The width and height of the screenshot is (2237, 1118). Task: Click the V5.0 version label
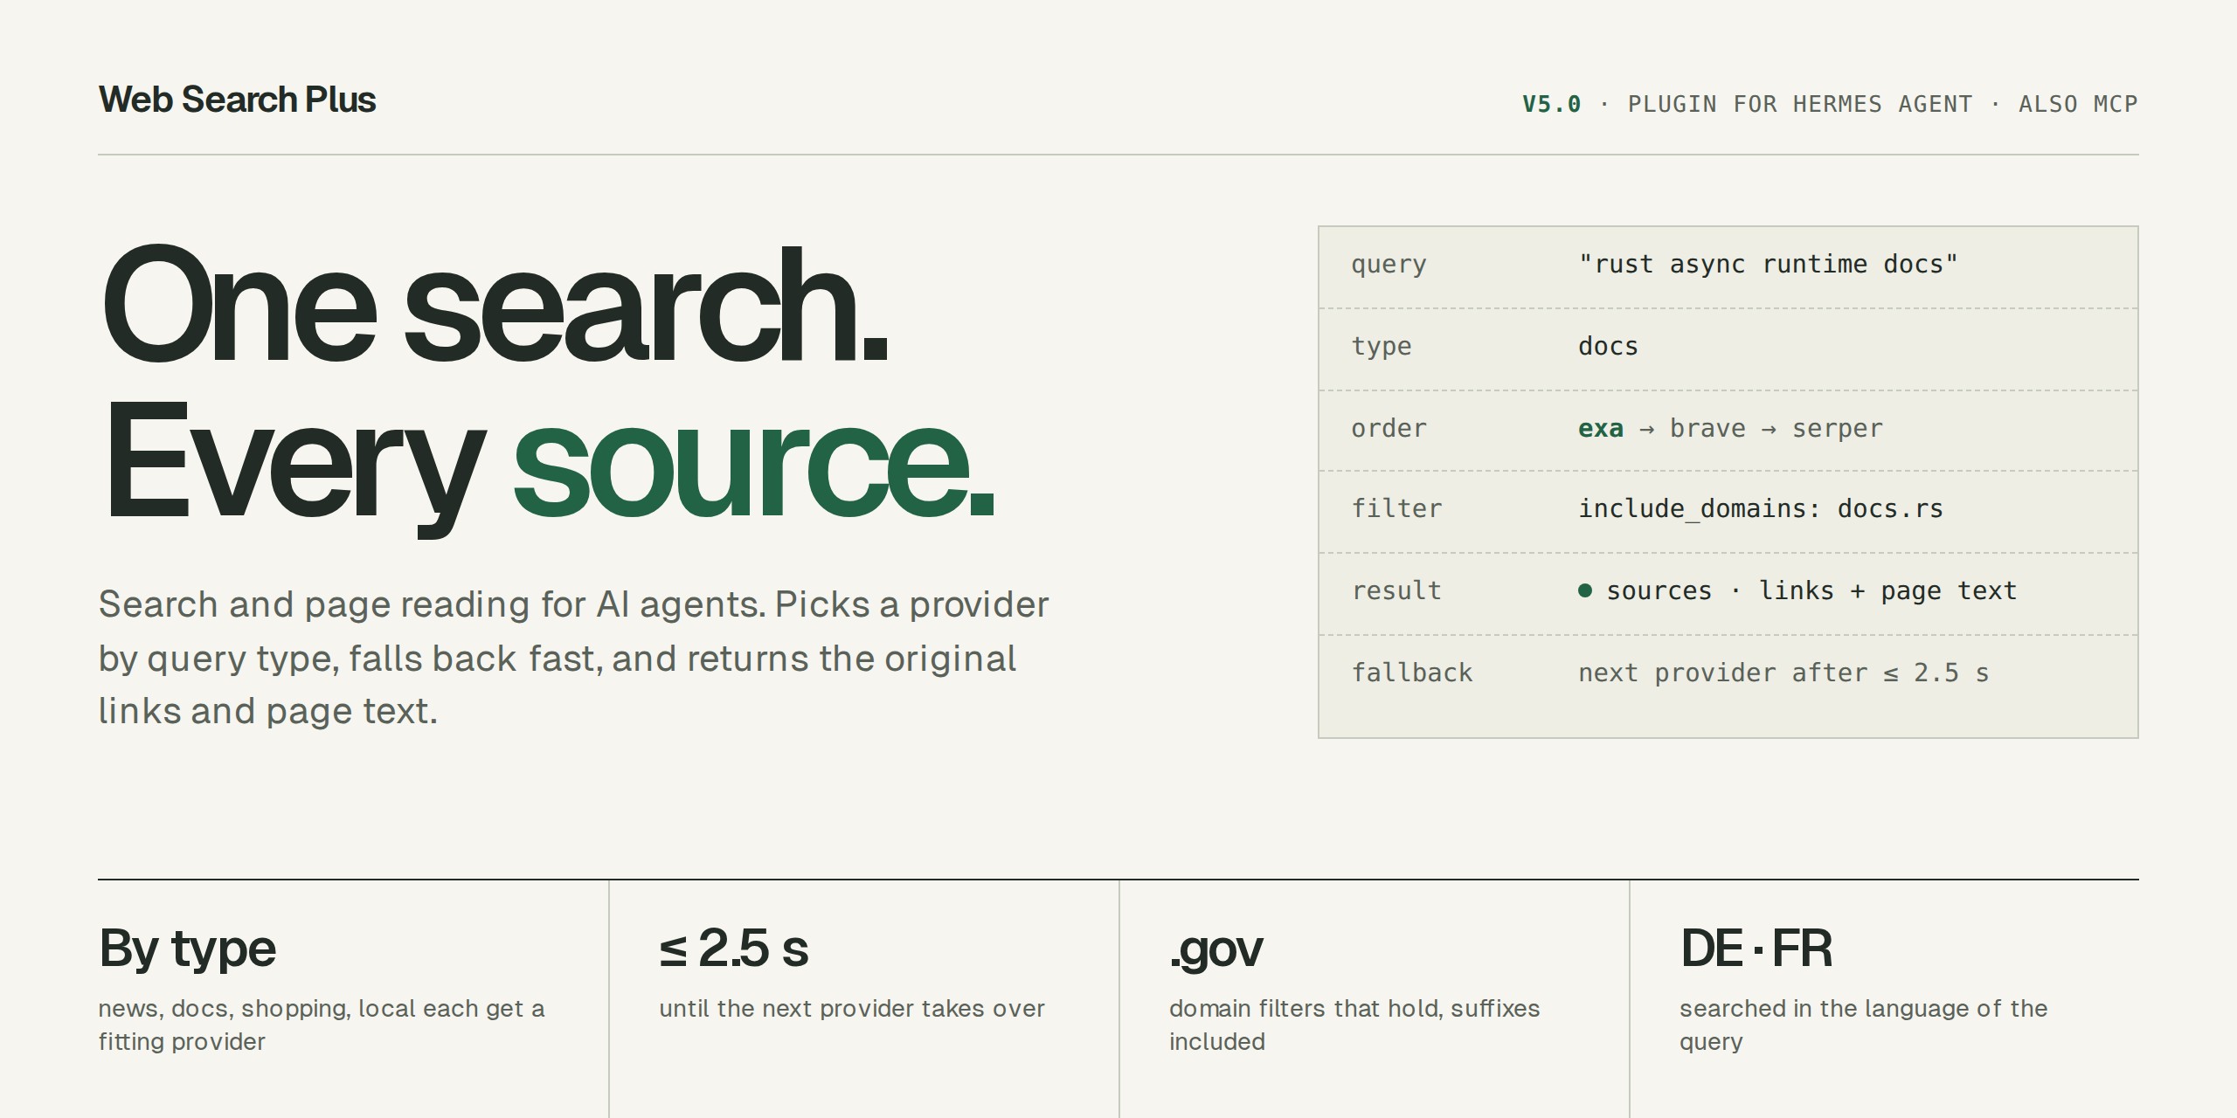[1551, 104]
